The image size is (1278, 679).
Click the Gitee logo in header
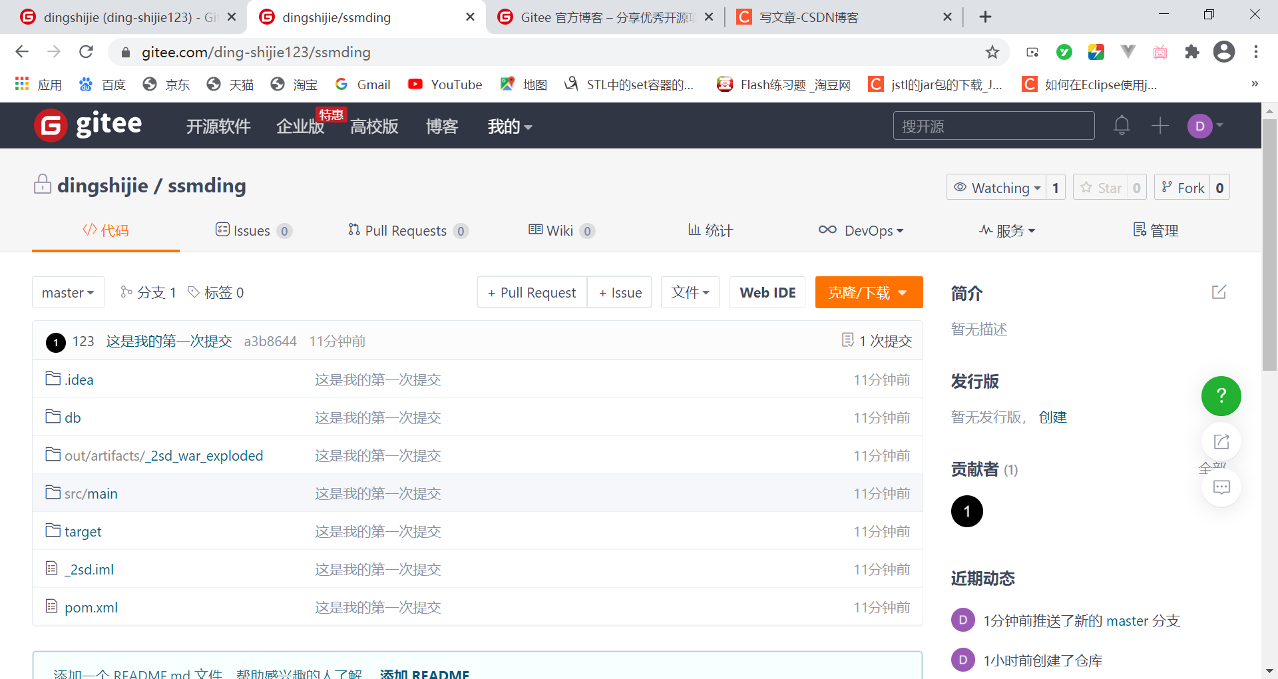[x=88, y=125]
